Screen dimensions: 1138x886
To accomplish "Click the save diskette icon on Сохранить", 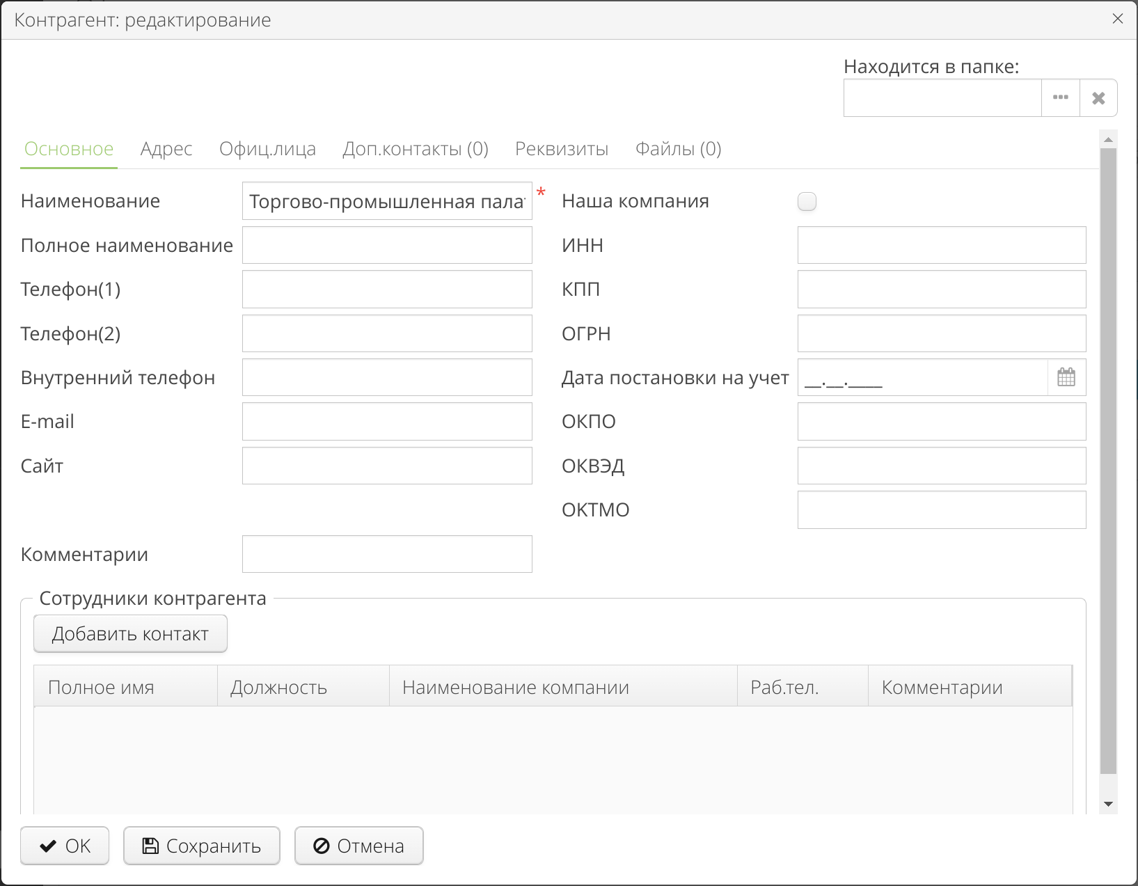I will click(x=150, y=846).
